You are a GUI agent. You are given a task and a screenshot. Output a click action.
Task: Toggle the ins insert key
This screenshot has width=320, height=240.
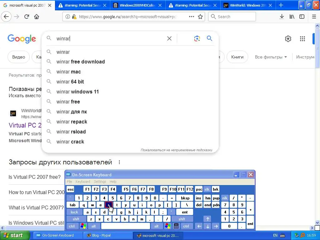[x=198, y=198]
